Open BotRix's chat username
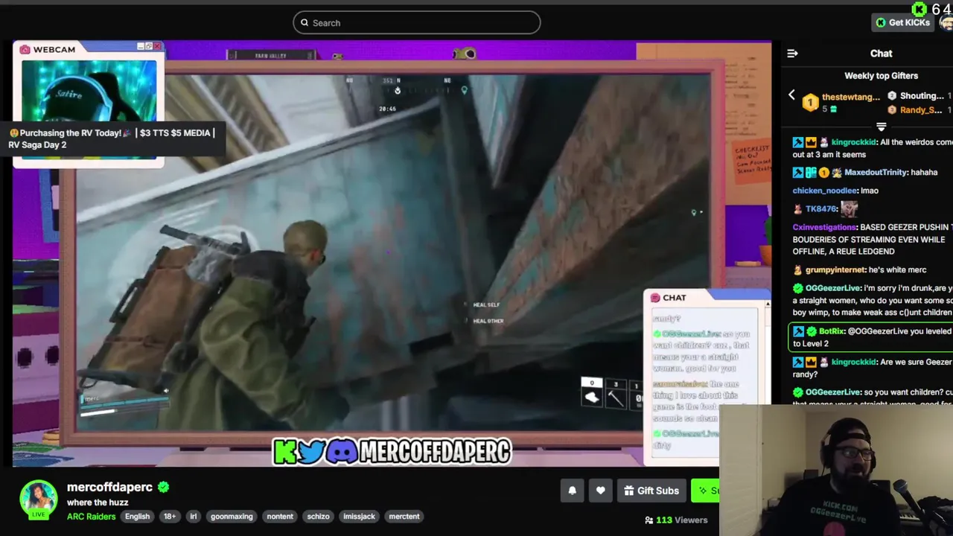 click(x=832, y=331)
